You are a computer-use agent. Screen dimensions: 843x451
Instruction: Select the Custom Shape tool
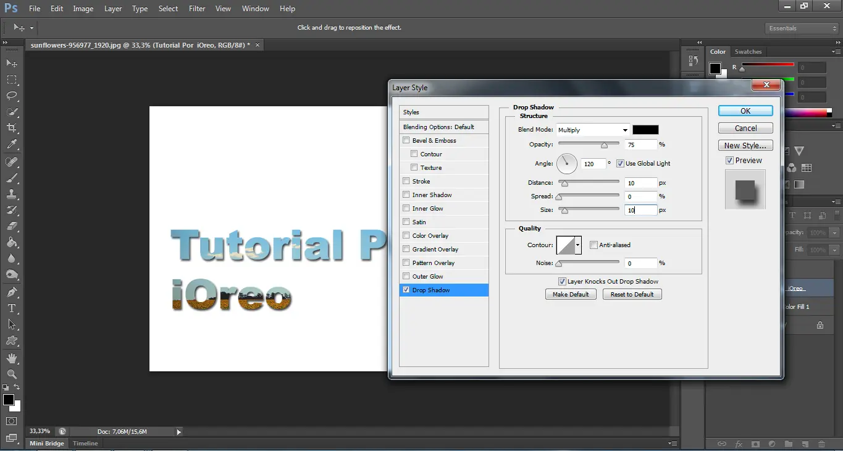tap(12, 340)
